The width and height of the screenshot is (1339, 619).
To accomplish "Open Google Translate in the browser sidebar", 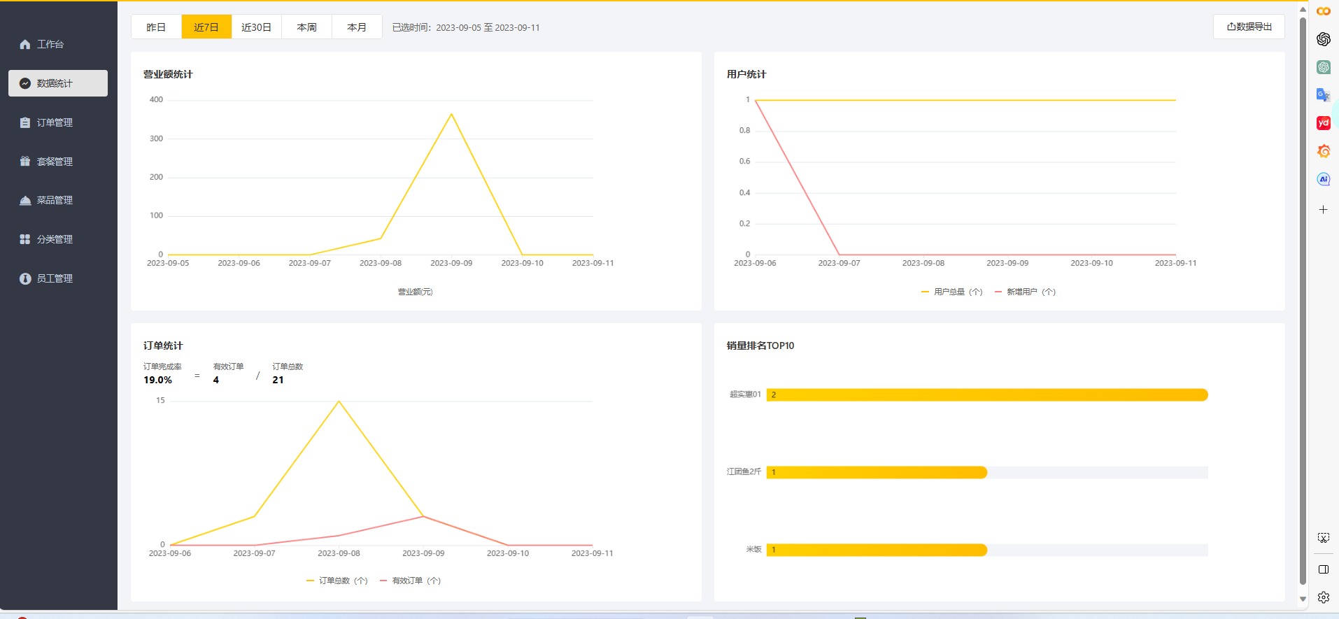I will tap(1323, 95).
